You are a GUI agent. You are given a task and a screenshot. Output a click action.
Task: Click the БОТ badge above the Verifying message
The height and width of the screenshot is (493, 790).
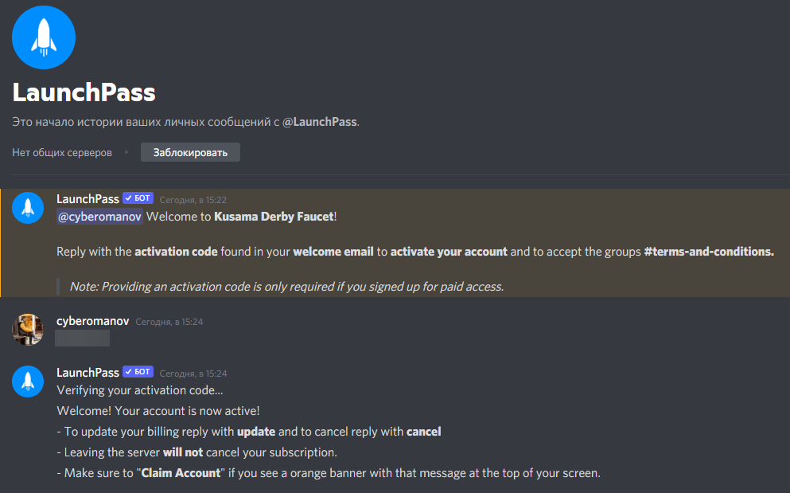[138, 373]
